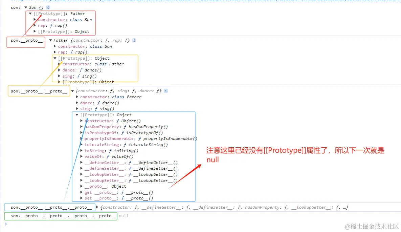Click the info icon beside Son {}
Screen dimensions: 401x232
tap(48, 8)
